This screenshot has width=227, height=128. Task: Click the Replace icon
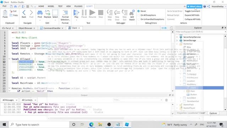pos(48,13)
